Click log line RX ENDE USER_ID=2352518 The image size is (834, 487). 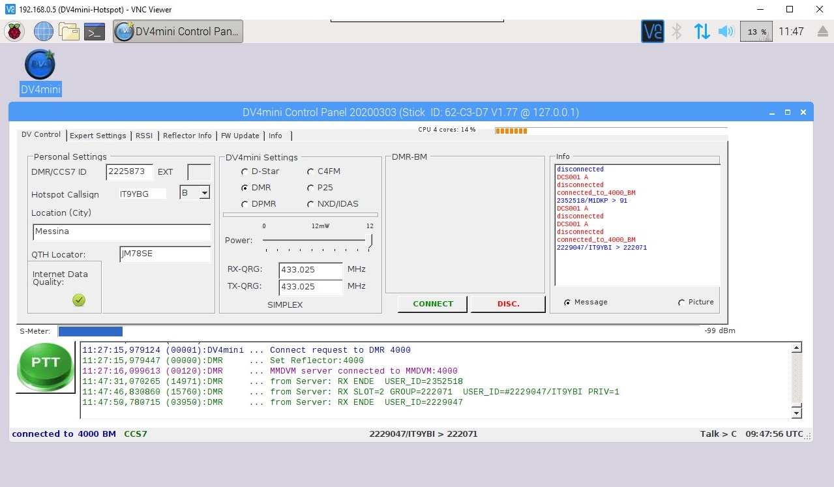[x=272, y=381]
